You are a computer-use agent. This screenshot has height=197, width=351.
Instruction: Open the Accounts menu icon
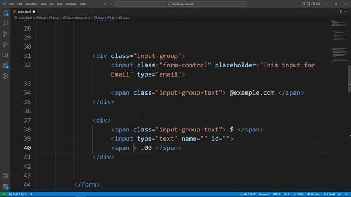coord(5,176)
